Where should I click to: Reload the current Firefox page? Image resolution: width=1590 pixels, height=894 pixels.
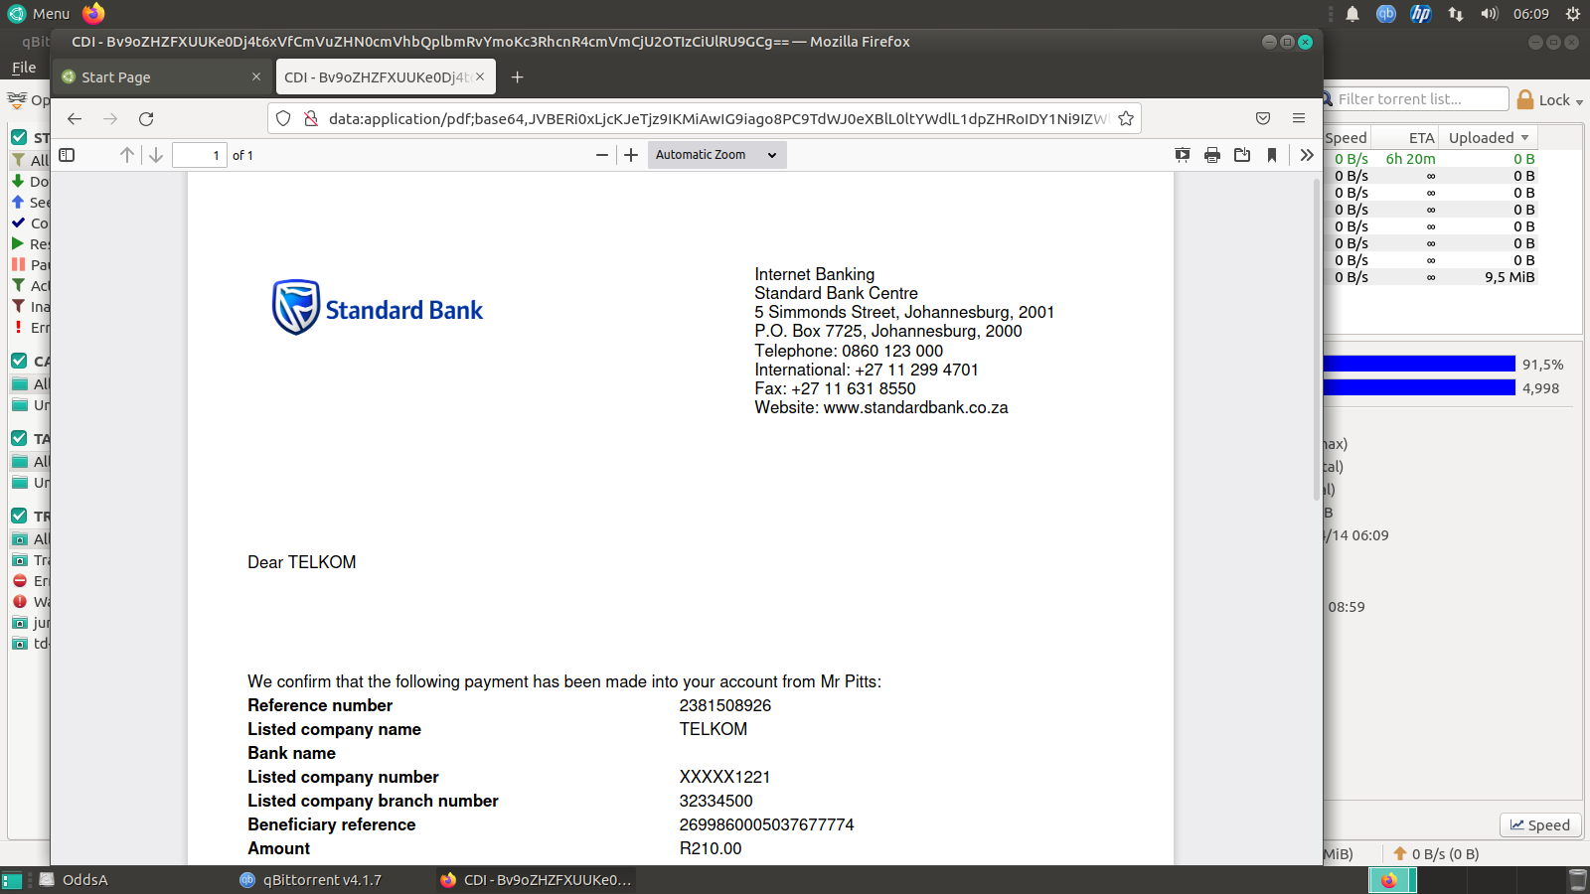(x=146, y=119)
